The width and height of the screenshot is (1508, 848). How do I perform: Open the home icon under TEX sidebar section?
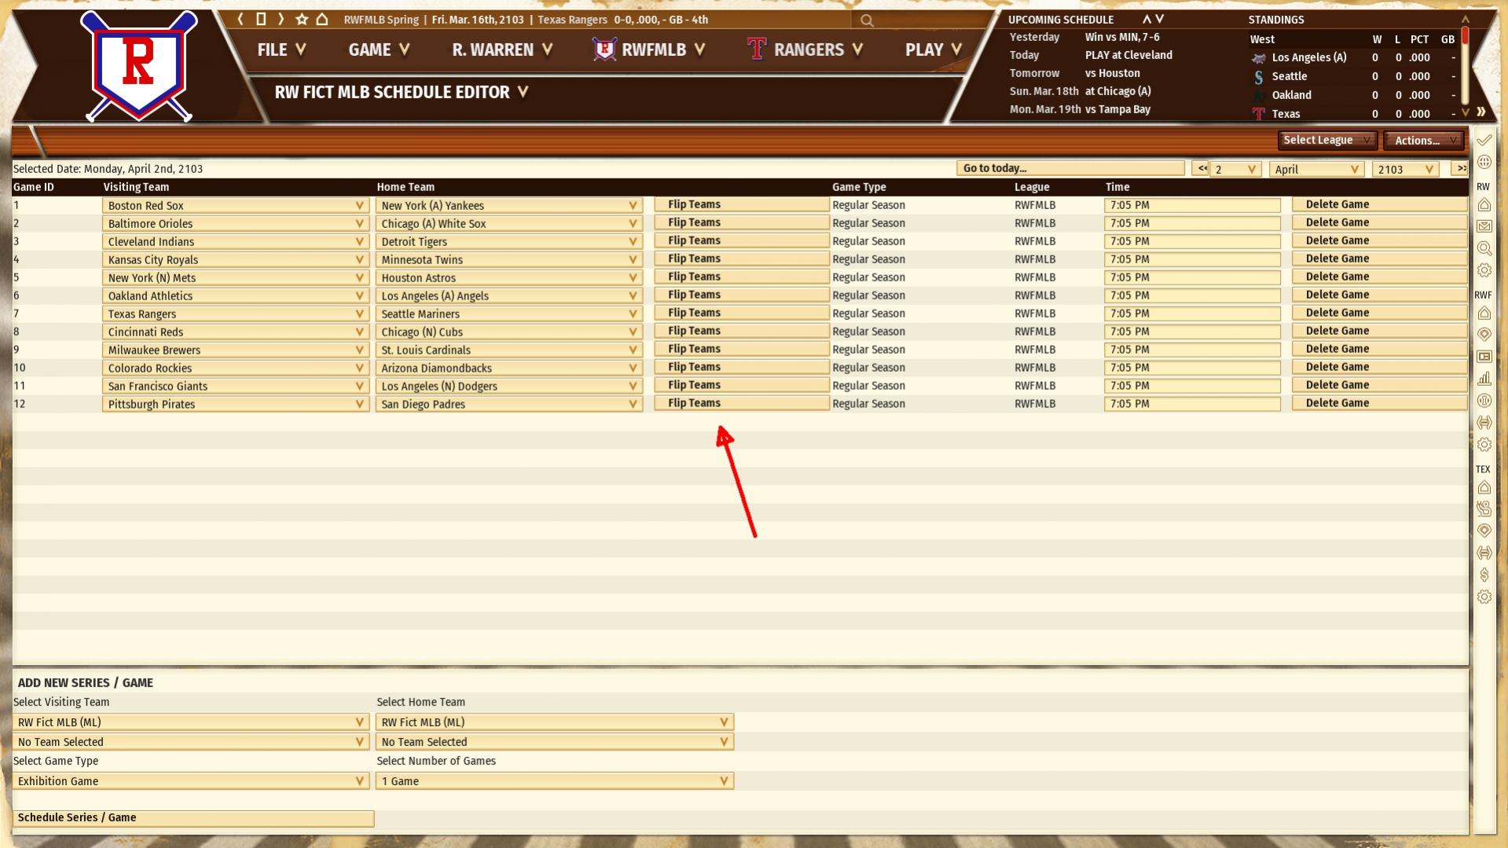(x=1484, y=487)
